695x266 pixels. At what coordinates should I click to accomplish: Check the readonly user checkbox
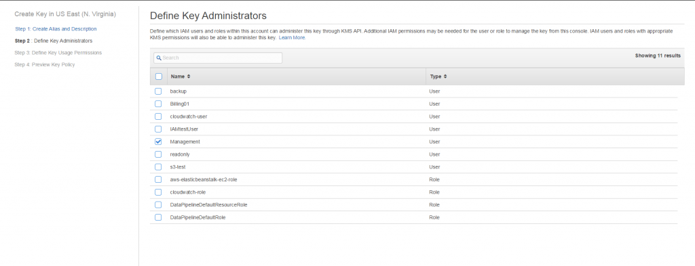click(x=158, y=154)
